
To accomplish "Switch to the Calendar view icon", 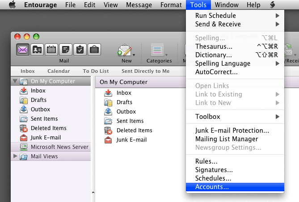I will pos(51,50).
